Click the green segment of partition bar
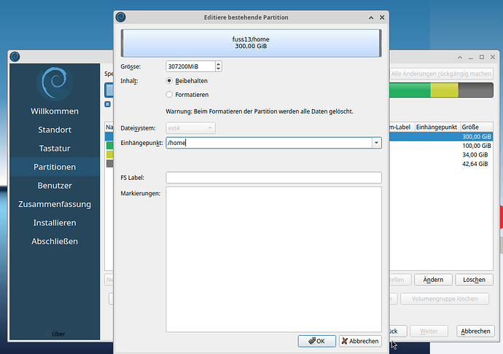Image resolution: width=503 pixels, height=354 pixels. (410, 90)
